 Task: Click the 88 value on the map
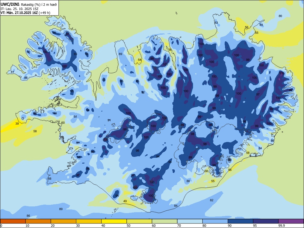[50, 178]
